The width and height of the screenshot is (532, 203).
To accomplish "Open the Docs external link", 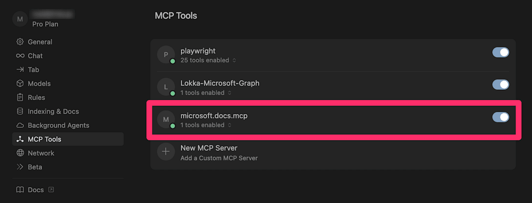I will 35,190.
